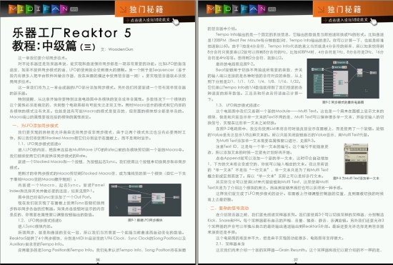The height and width of the screenshot is (265, 393).
Task: Click hand cursor icon on left banner
Action: pyautogui.click(x=176, y=21)
